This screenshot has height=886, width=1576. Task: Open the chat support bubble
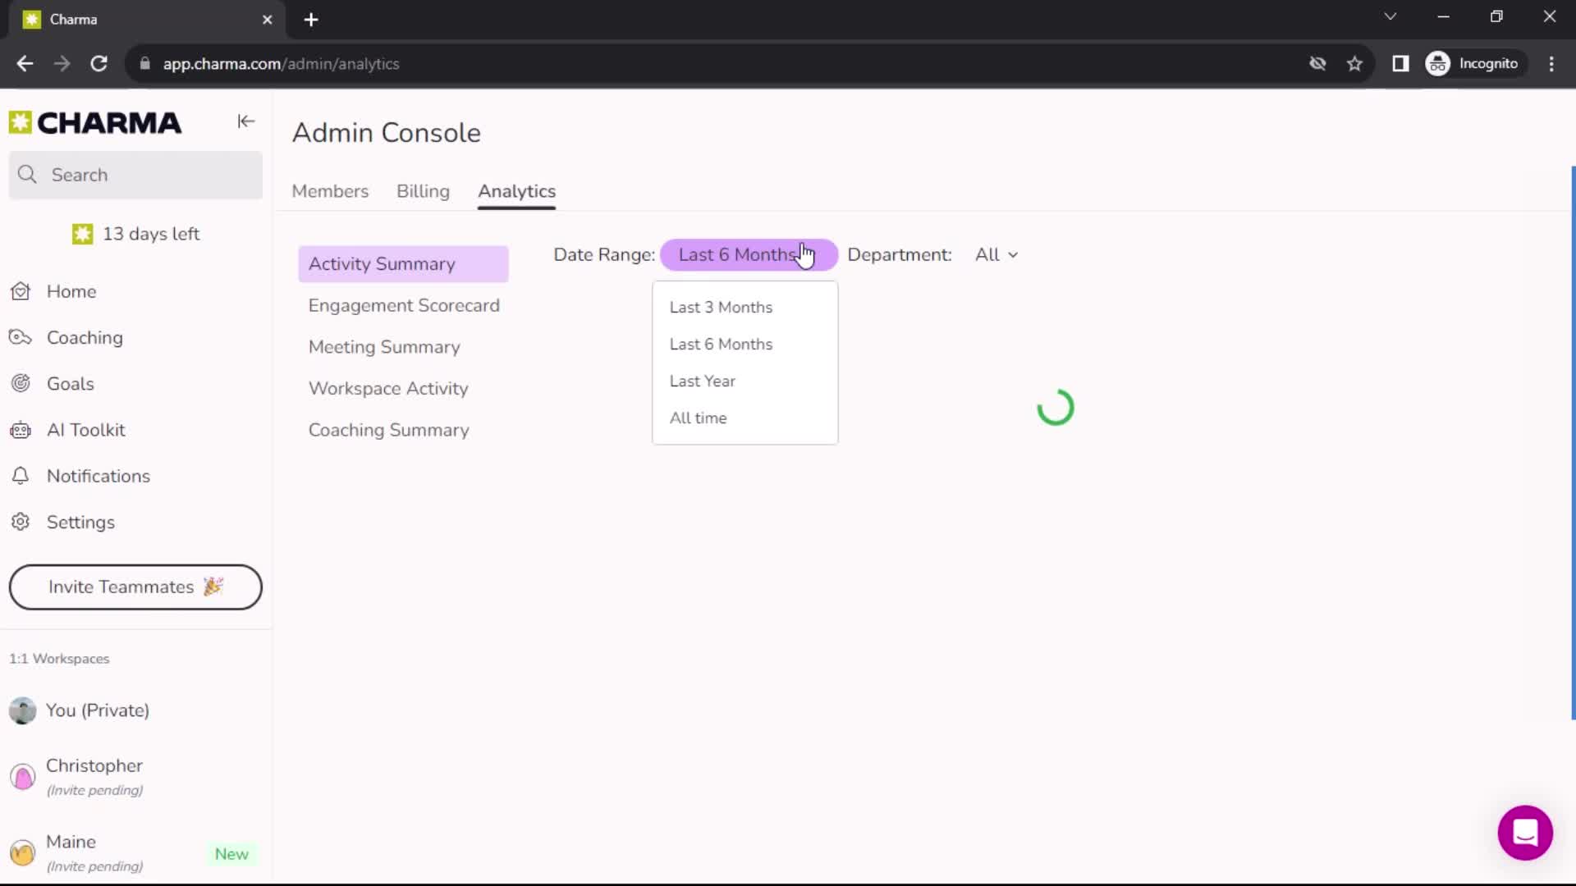[x=1524, y=833]
